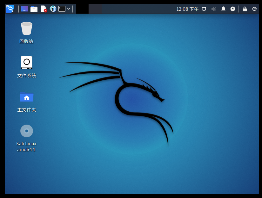Launch the web browser panel icon
This screenshot has height=198, width=262.
click(53, 9)
